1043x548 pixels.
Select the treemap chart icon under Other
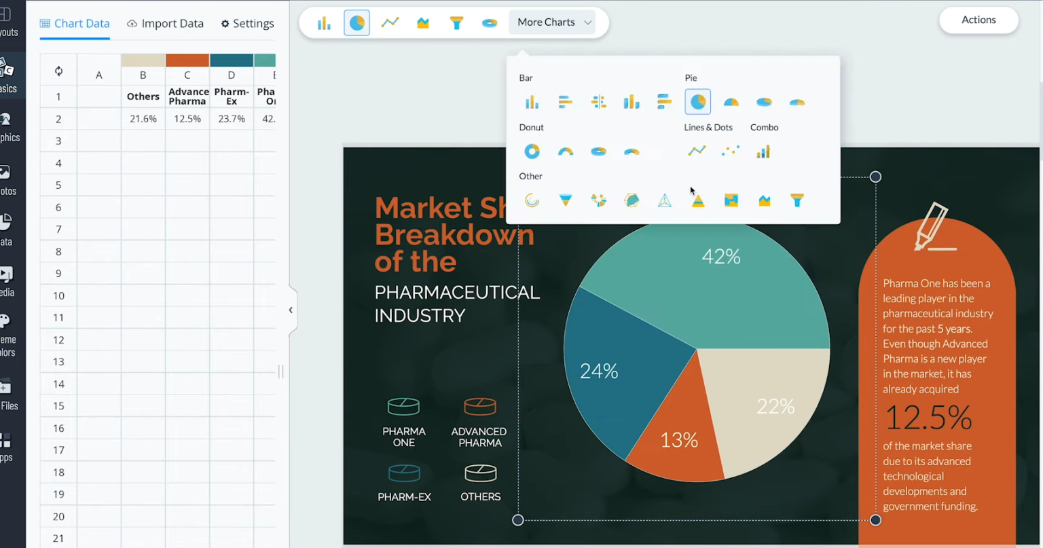731,200
